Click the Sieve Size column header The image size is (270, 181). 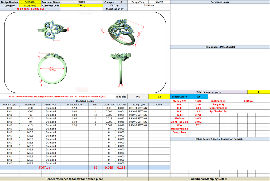(x=30, y=105)
